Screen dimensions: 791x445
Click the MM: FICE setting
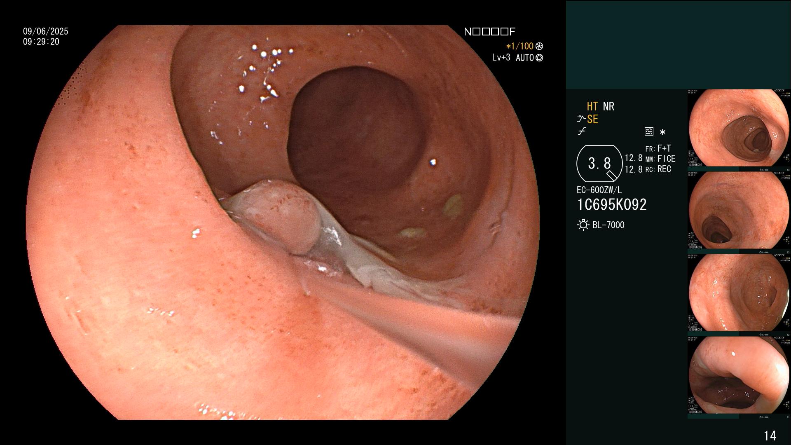[x=660, y=159]
